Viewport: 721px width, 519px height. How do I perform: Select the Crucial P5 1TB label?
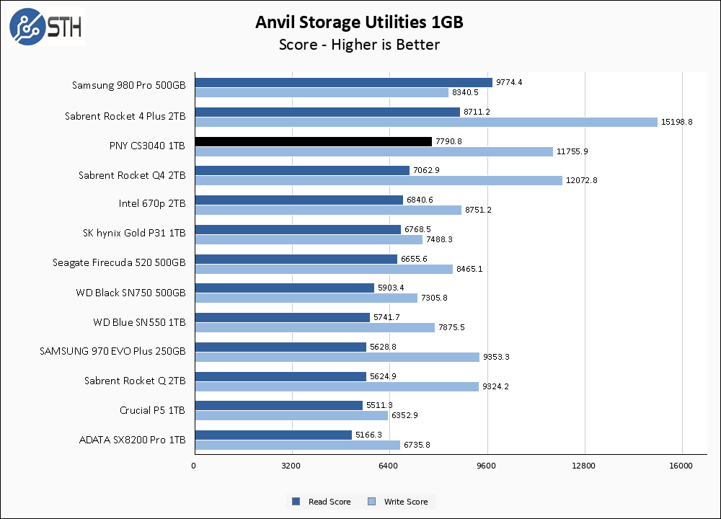pyautogui.click(x=152, y=410)
